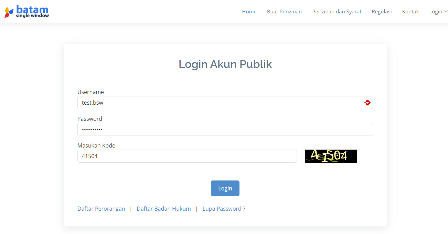Screen dimensions: 448x234
Task: Open the Daftar Badan Hukum registration link
Action: pos(163,209)
